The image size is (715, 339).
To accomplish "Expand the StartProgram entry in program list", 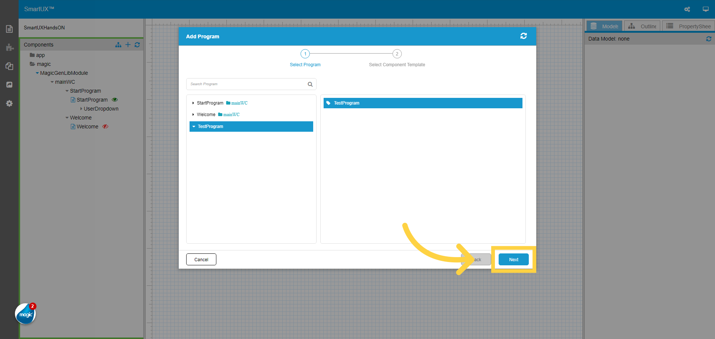I will click(x=193, y=103).
